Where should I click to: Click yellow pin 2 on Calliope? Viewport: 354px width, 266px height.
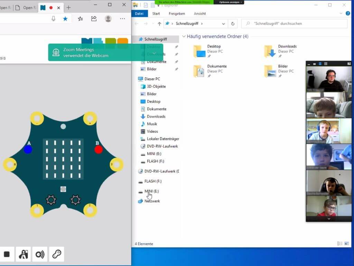(90, 210)
